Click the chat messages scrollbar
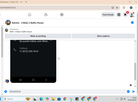Image resolution: width=138 pixels, height=102 pixels. (x=135, y=72)
